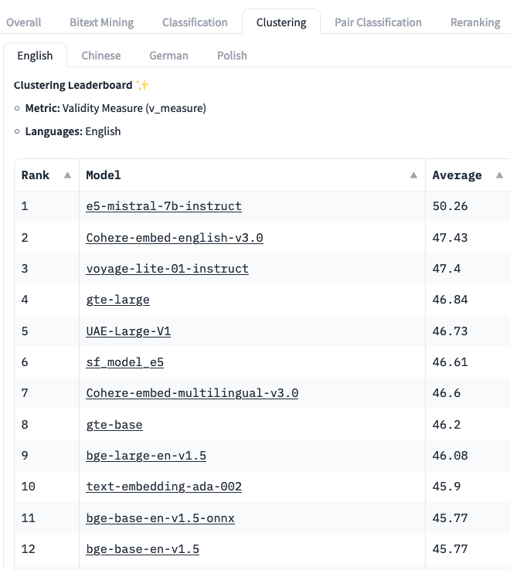Select the English language tab

click(35, 56)
